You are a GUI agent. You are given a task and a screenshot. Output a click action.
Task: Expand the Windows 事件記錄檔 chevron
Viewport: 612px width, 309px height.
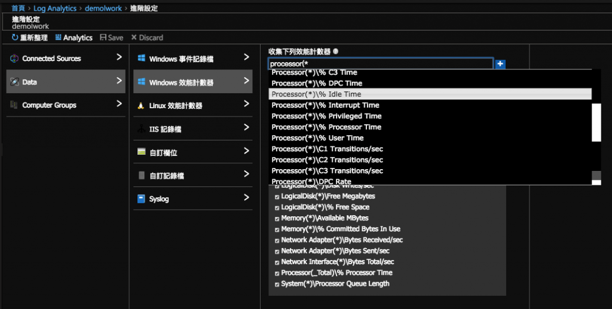pos(246,57)
